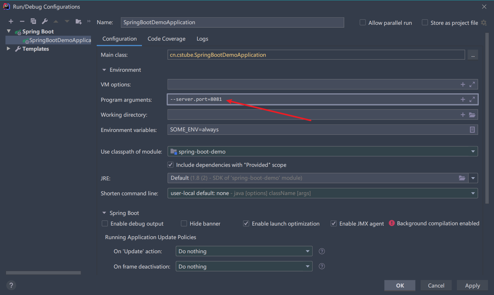Move configuration up arrow
This screenshot has width=494, height=295.
coord(56,21)
